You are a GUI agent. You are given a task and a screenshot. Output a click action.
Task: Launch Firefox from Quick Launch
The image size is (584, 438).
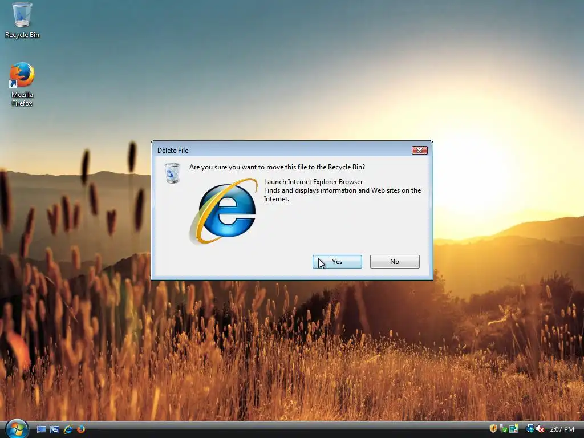(x=81, y=429)
